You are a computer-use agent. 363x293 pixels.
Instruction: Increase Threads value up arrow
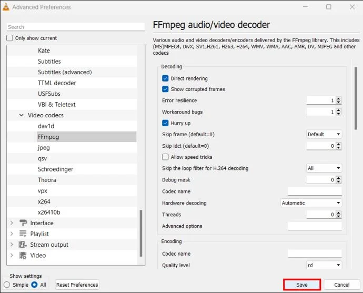tap(338, 213)
